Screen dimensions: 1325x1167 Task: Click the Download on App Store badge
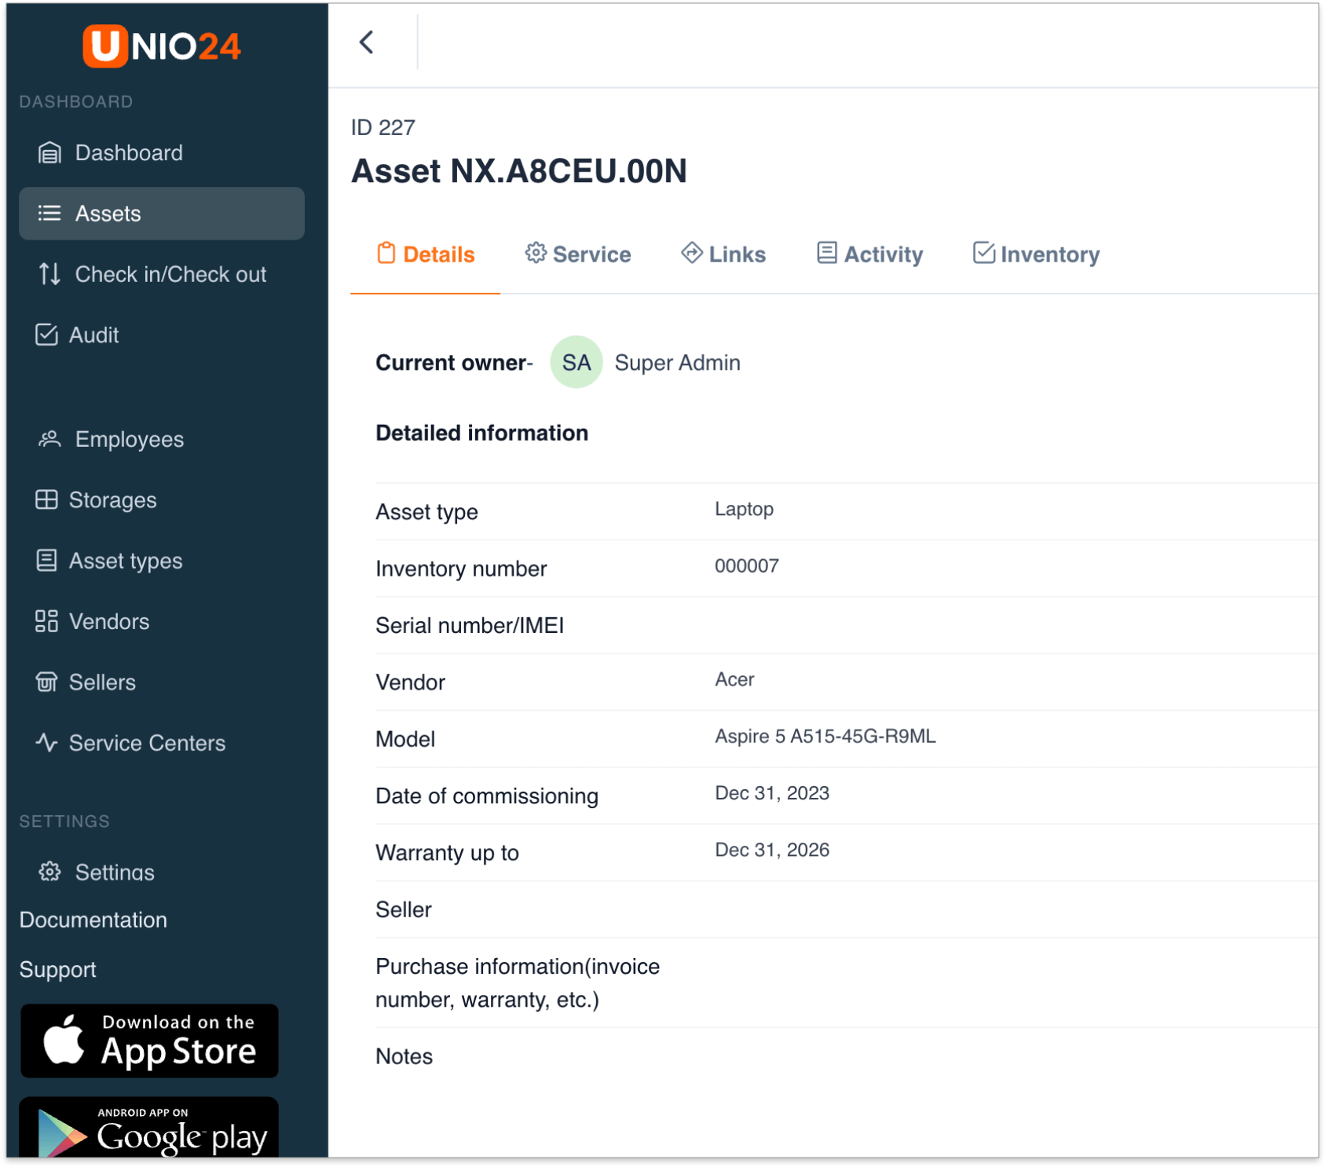click(149, 1041)
